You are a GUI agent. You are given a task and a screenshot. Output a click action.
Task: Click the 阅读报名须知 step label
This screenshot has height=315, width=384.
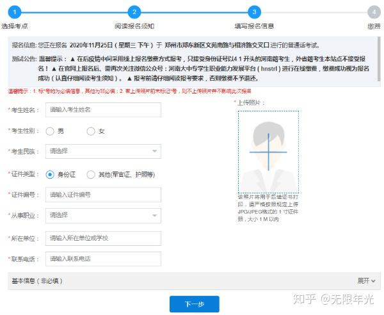134,26
